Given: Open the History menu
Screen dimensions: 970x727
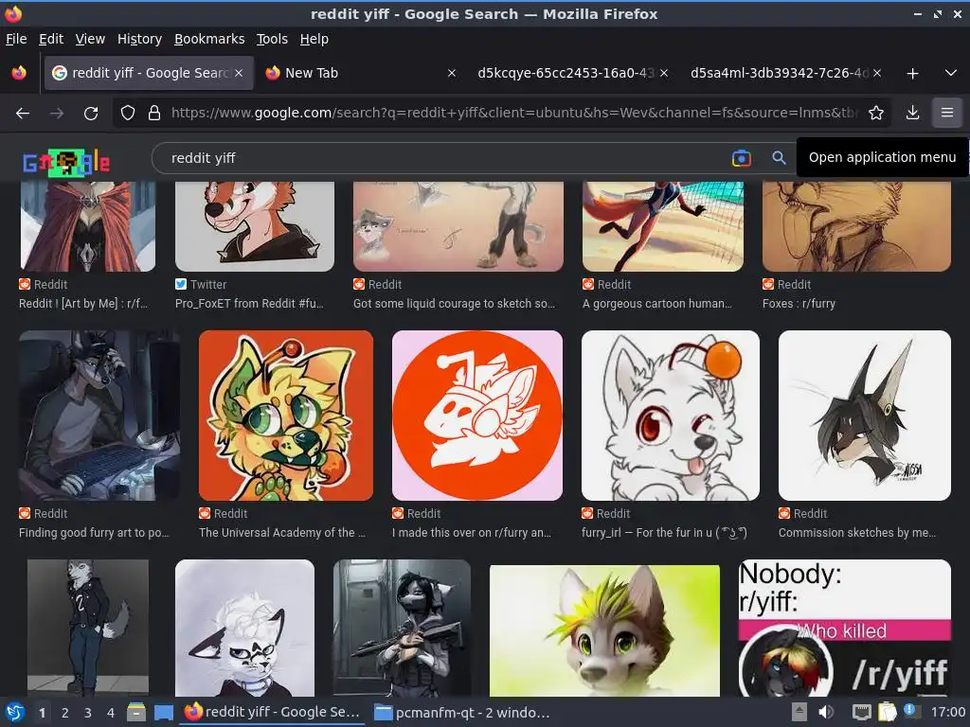Looking at the screenshot, I should [139, 39].
